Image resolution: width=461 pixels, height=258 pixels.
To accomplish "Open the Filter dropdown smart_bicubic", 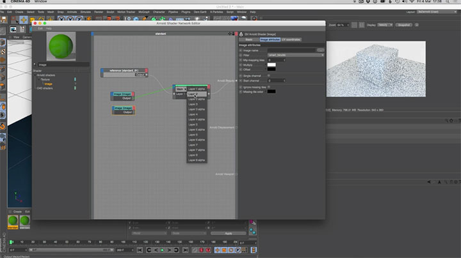I will tap(296, 55).
